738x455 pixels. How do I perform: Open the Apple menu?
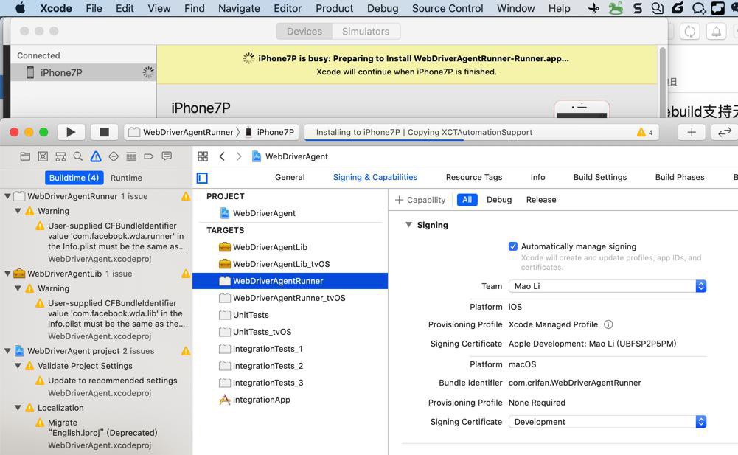pyautogui.click(x=20, y=8)
